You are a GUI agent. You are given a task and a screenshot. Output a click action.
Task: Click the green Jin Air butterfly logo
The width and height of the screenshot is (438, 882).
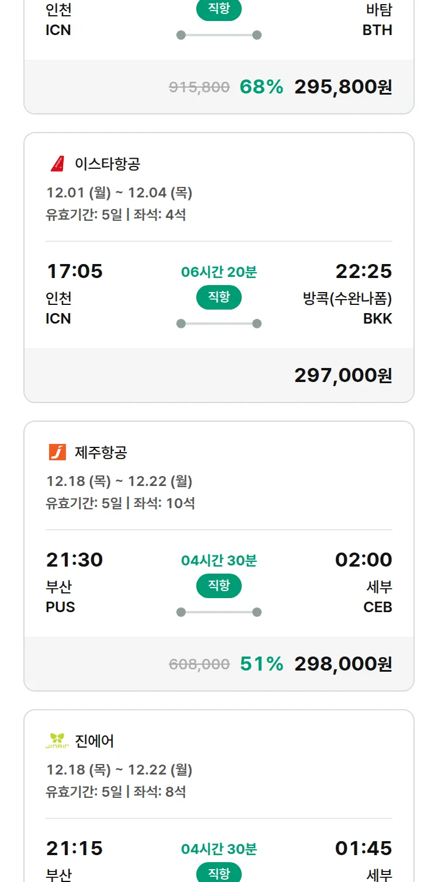click(57, 741)
